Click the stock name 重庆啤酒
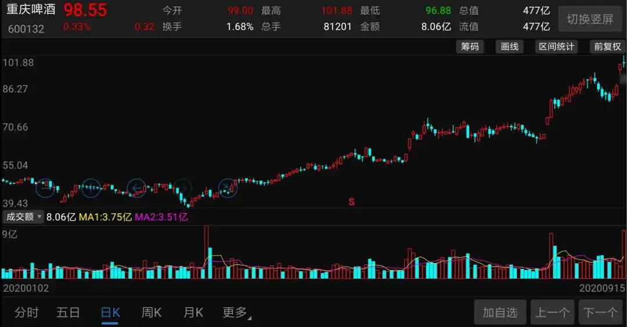Image resolution: width=627 pixels, height=327 pixels. (x=31, y=9)
